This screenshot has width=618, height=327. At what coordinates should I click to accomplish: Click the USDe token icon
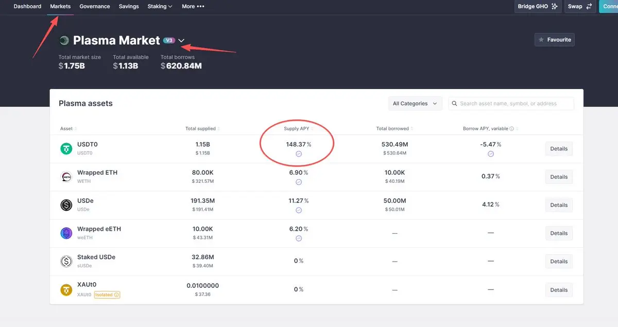point(66,205)
